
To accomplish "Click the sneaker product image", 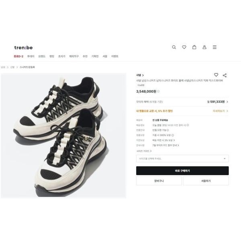I will [63, 136].
